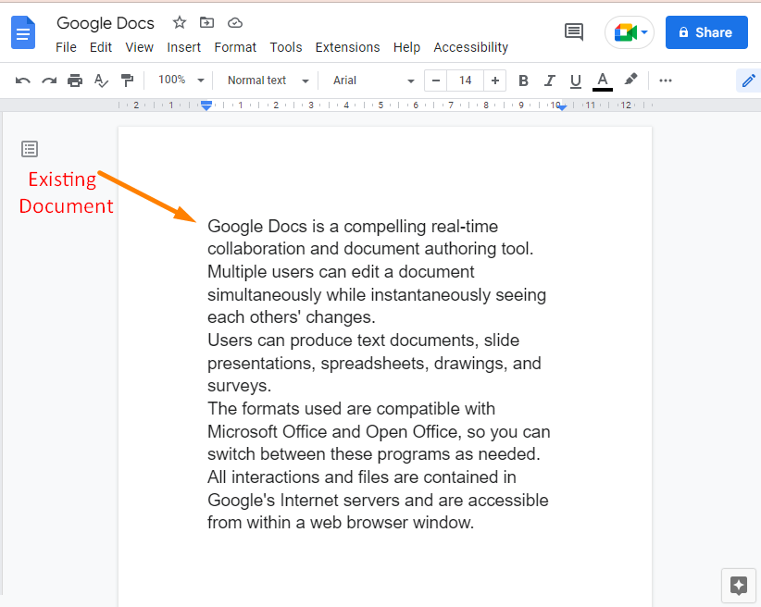This screenshot has height=607, width=761.
Task: Click the line 'Users can produce text documents, slide'
Action: 363,341
